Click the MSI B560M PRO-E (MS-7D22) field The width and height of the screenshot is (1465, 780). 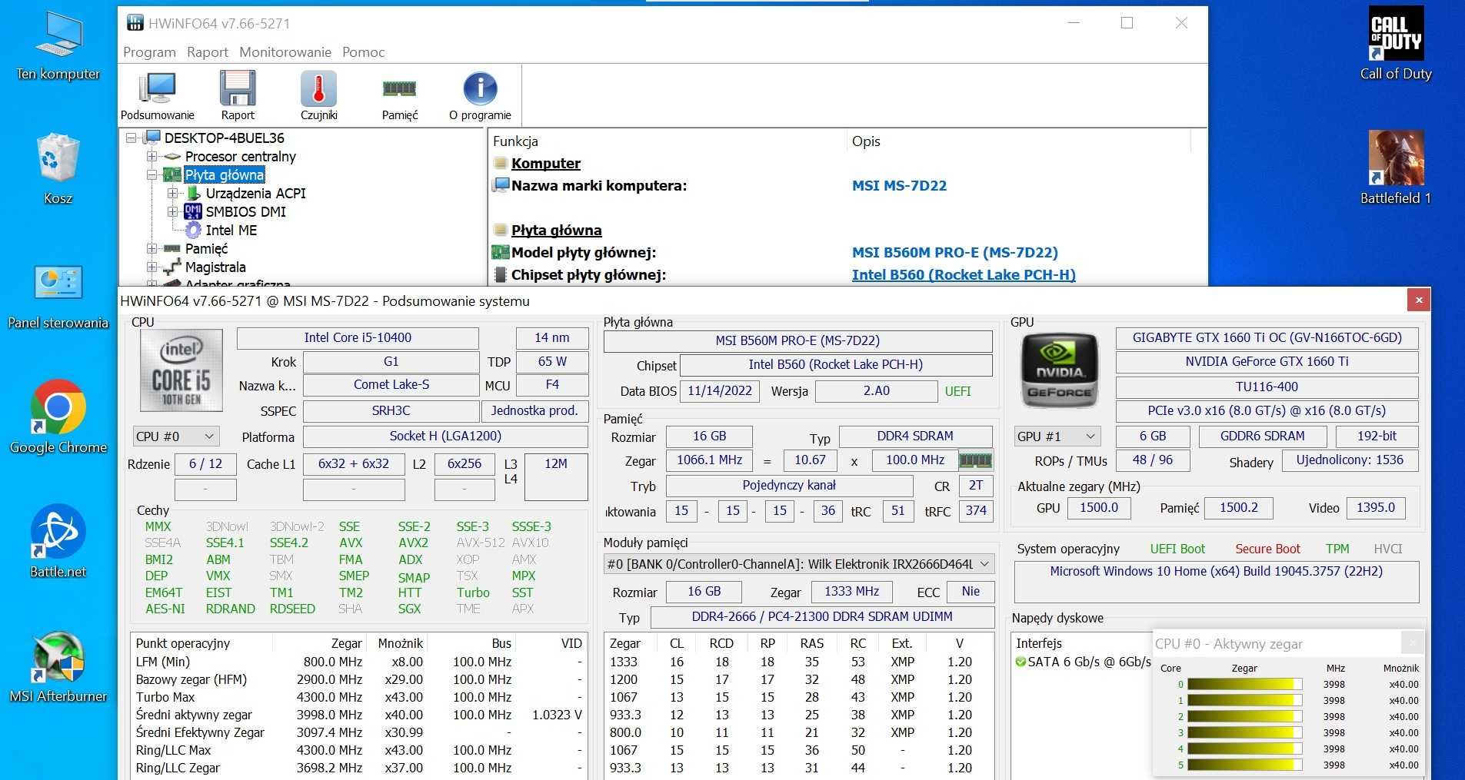tap(797, 340)
